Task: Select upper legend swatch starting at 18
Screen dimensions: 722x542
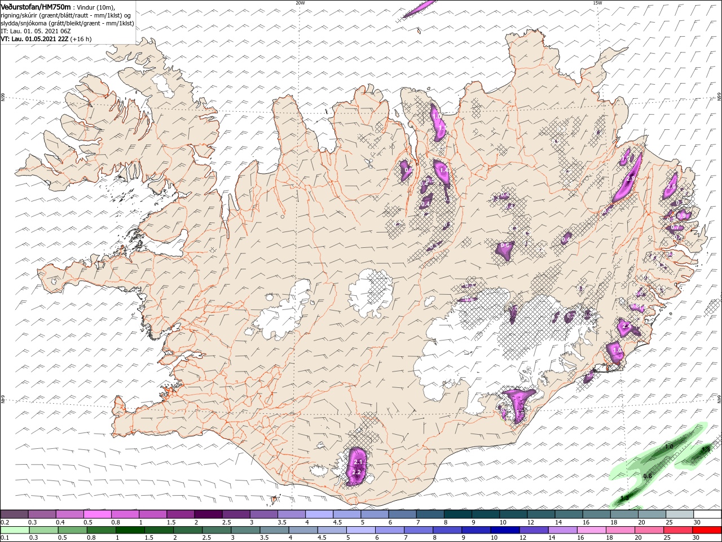Action: (623, 514)
